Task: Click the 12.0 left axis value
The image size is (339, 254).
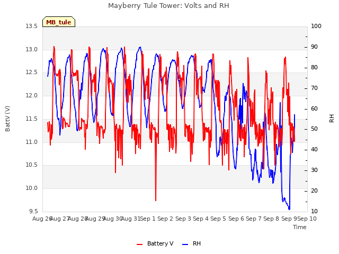Action: [32, 95]
